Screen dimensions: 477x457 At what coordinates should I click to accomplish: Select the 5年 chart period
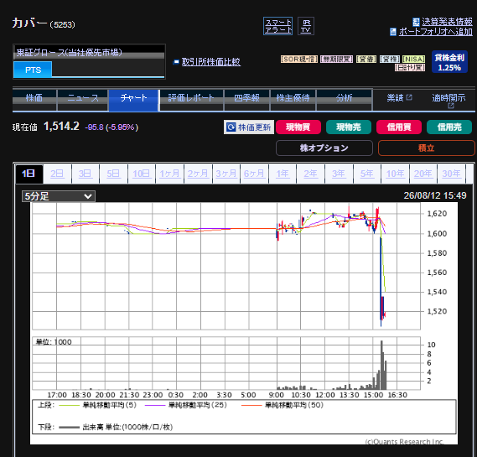pos(367,174)
